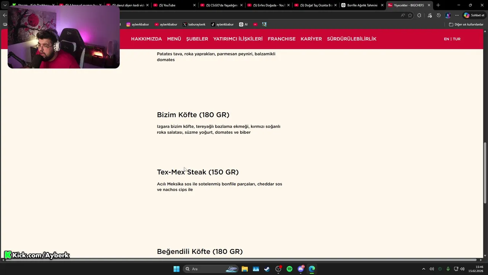
Task: Switch to the Enfes Doğada tab
Action: (268, 5)
